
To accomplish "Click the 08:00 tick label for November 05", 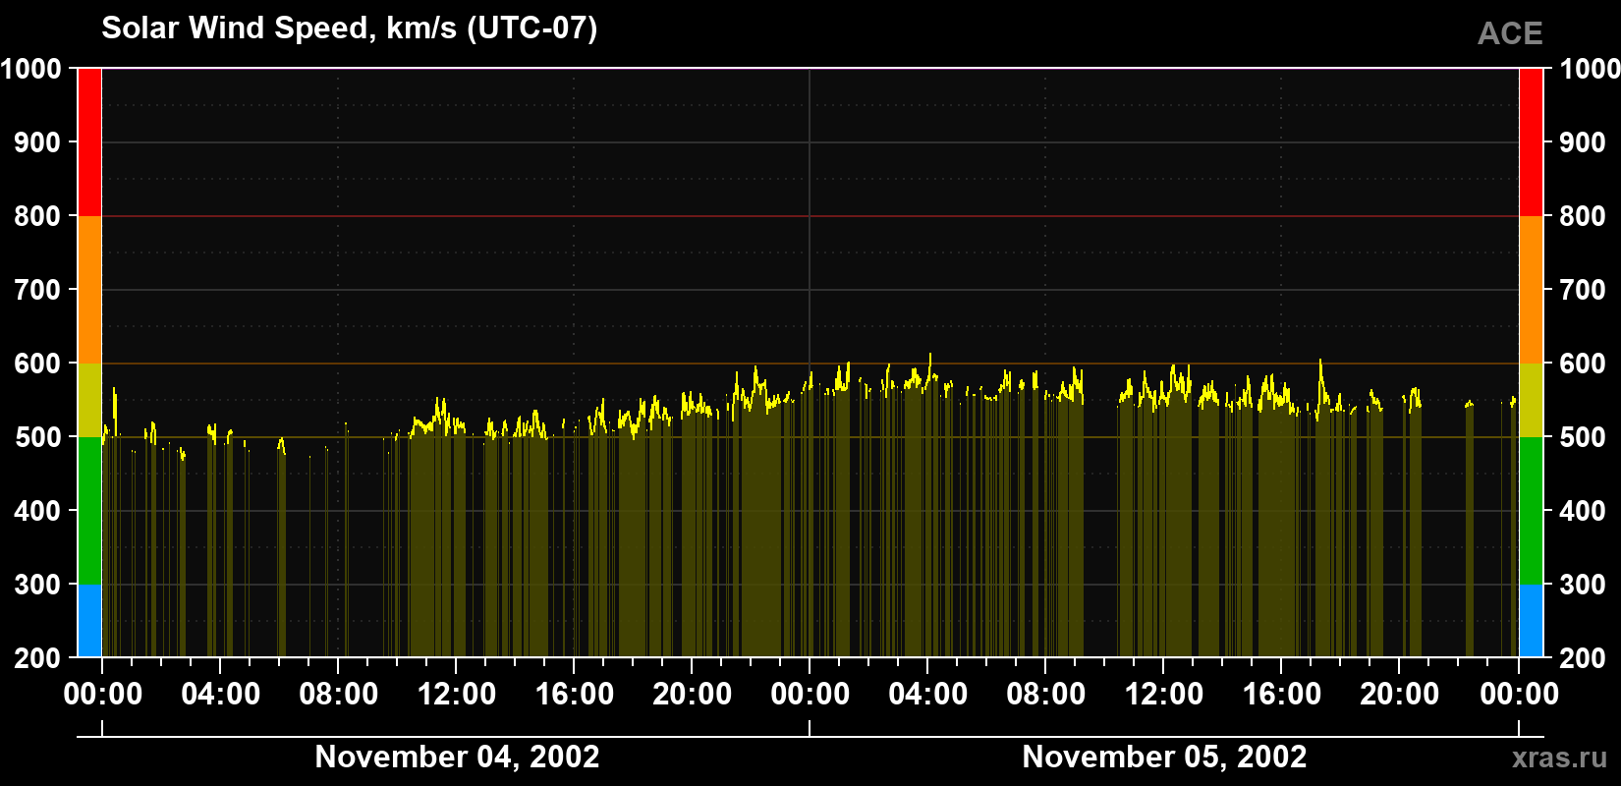I will [1046, 695].
